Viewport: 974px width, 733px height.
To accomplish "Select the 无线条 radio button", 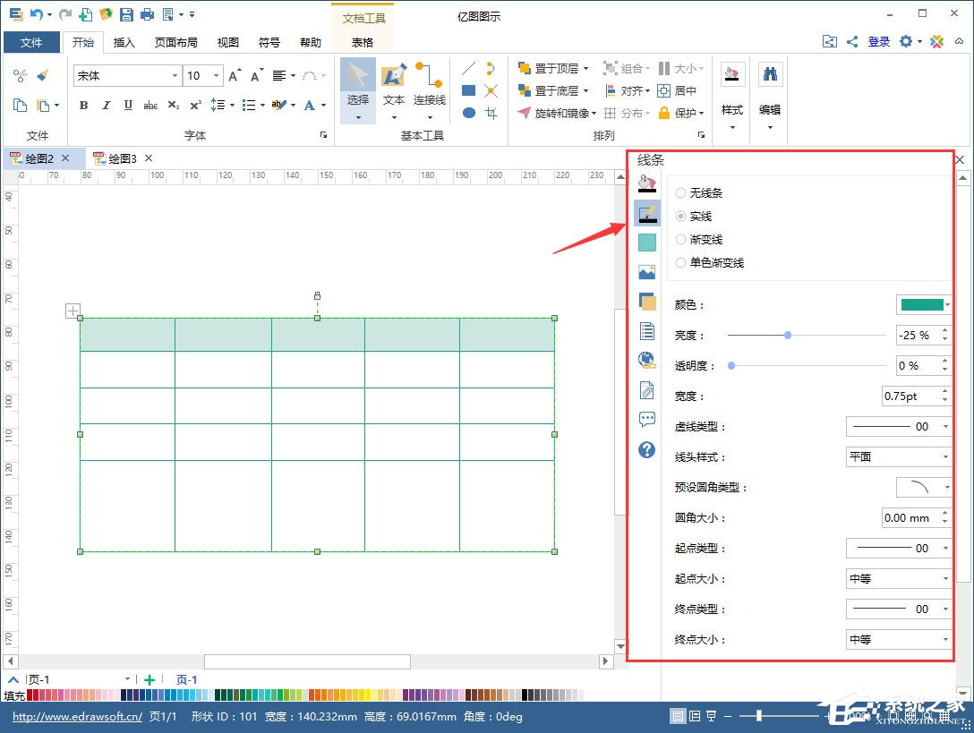I will [x=683, y=192].
